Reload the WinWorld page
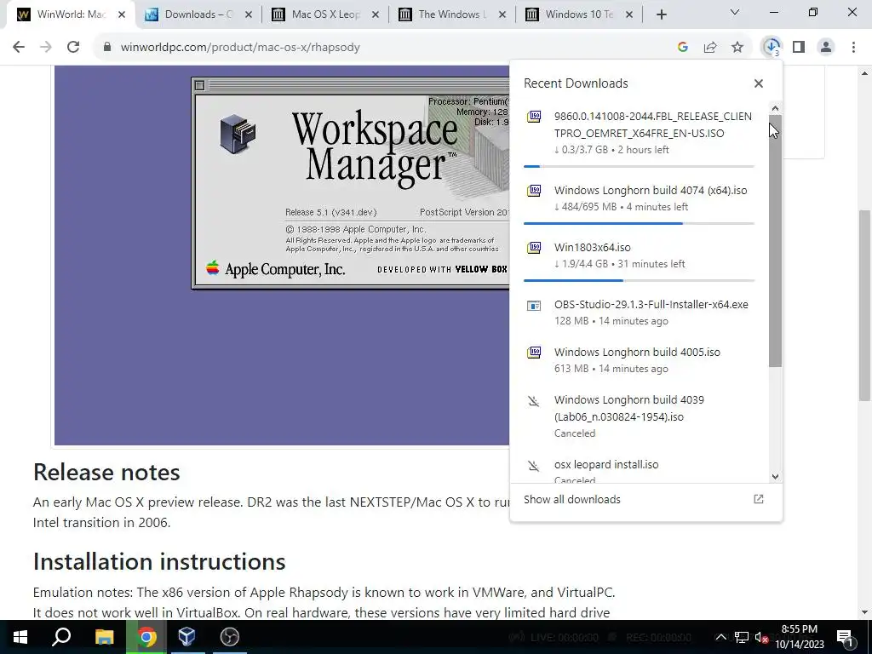Screen dimensions: 872x654 tap(73, 48)
